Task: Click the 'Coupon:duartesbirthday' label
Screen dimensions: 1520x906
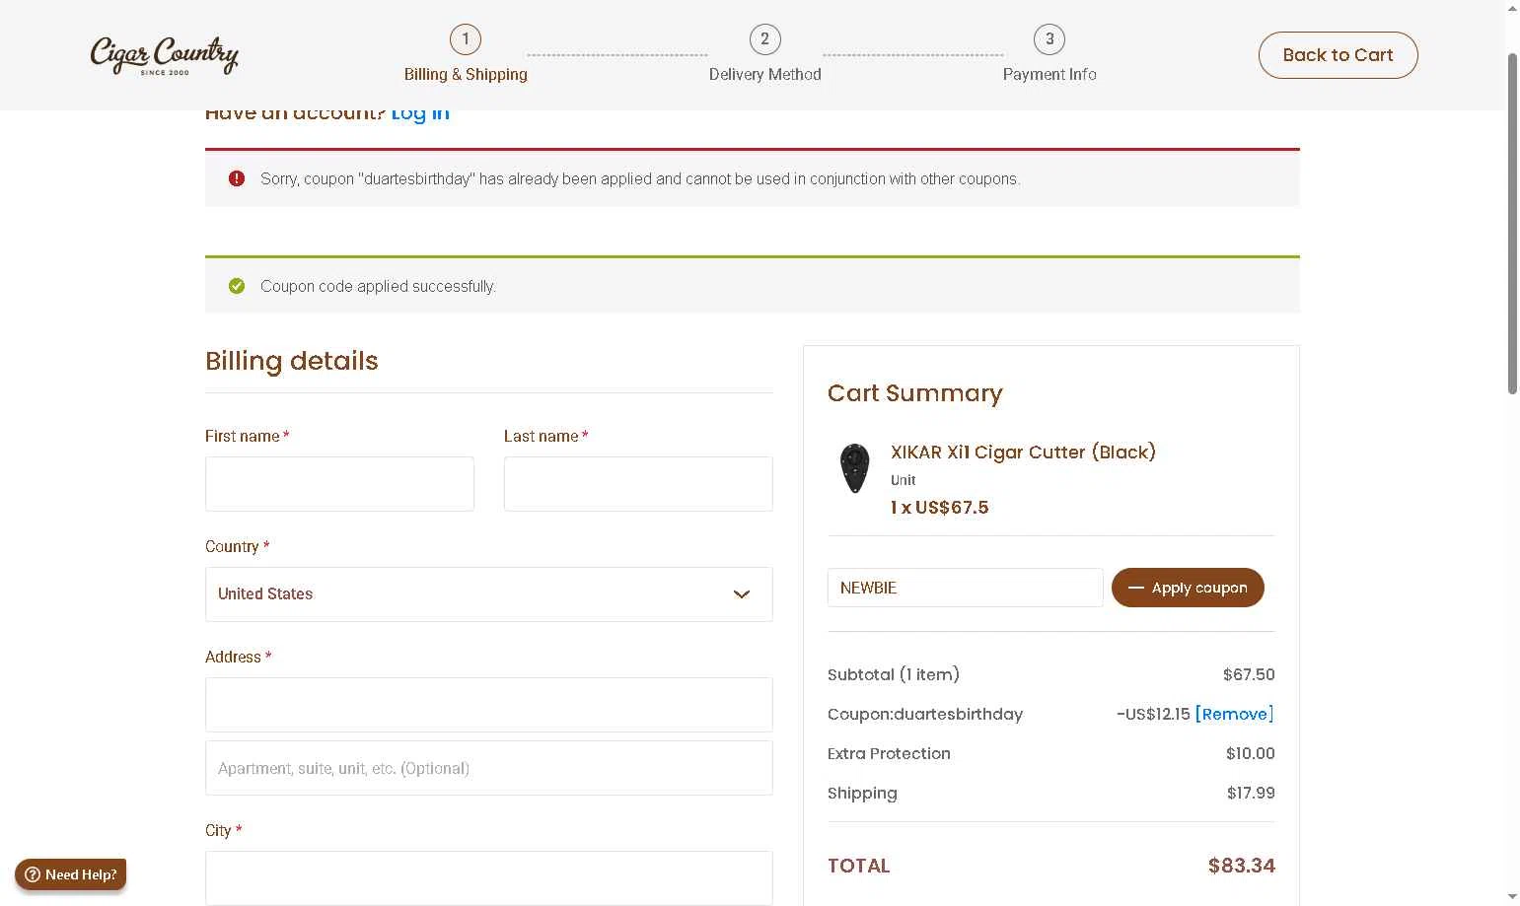Action: tap(925, 714)
